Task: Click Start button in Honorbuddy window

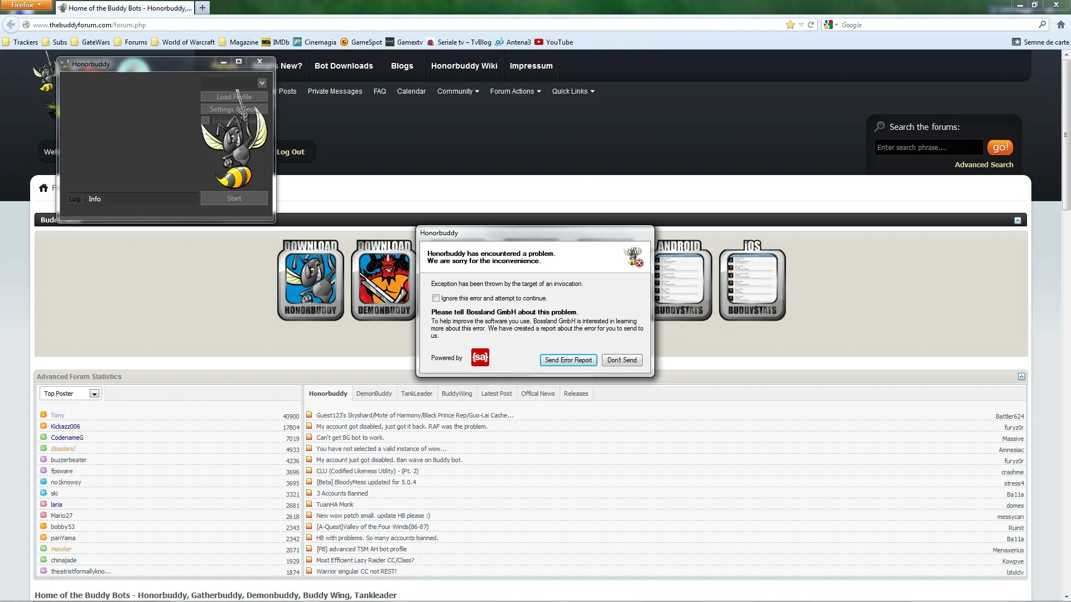Action: coord(234,198)
